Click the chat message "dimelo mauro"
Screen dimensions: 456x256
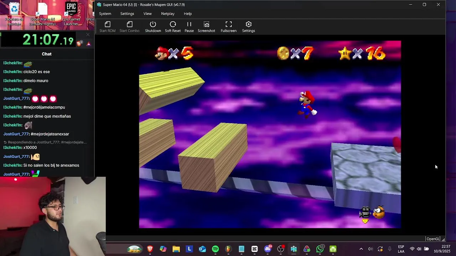(x=36, y=81)
